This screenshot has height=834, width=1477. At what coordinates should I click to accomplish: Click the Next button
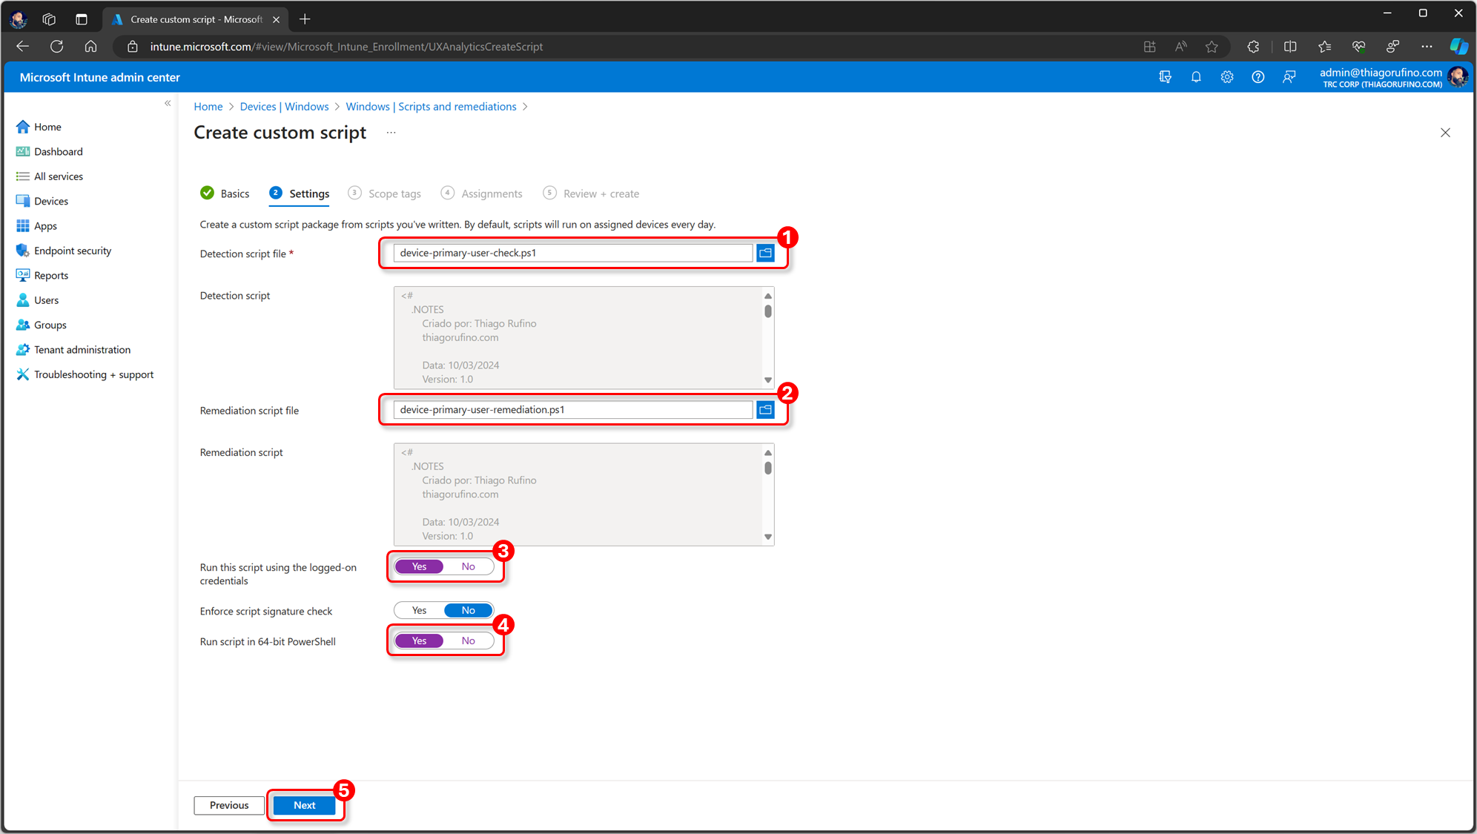[x=305, y=805]
